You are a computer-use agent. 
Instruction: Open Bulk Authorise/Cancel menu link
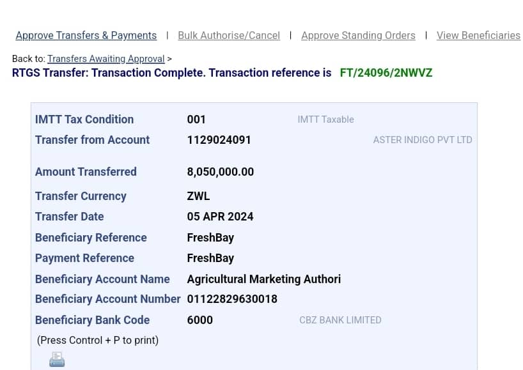tap(229, 35)
